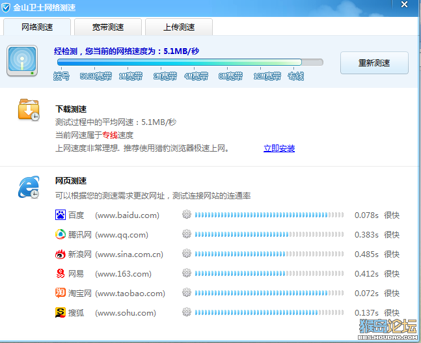Click the 腾讯网 (www.qq.com) site name
421x343 pixels.
(x=108, y=235)
